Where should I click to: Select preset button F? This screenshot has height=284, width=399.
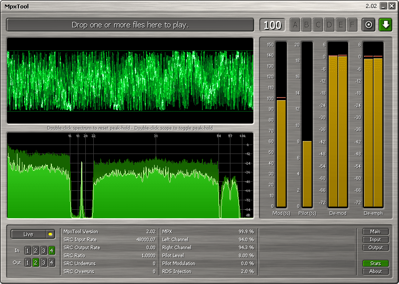[x=352, y=25]
